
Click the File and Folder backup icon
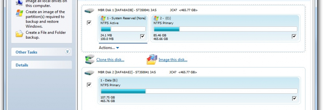(x=20, y=34)
